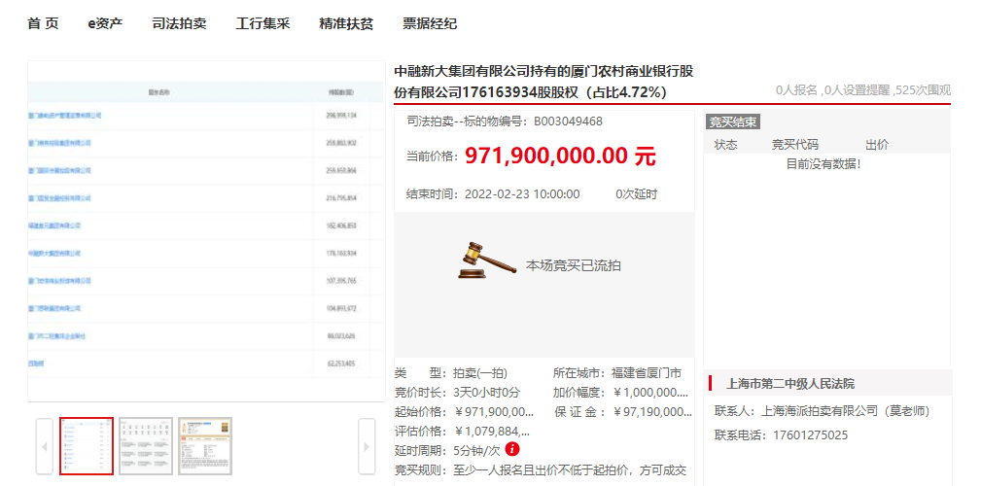The height and width of the screenshot is (486, 981).
Task: Click the 评估价格 value
Action: tap(492, 431)
